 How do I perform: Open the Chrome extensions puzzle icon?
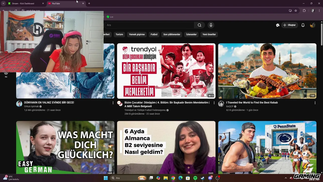tap(304, 11)
